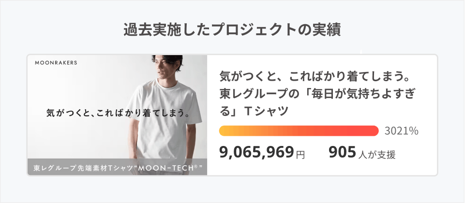Click the gray caption banner under the photo
The image size is (465, 203).
(117, 168)
